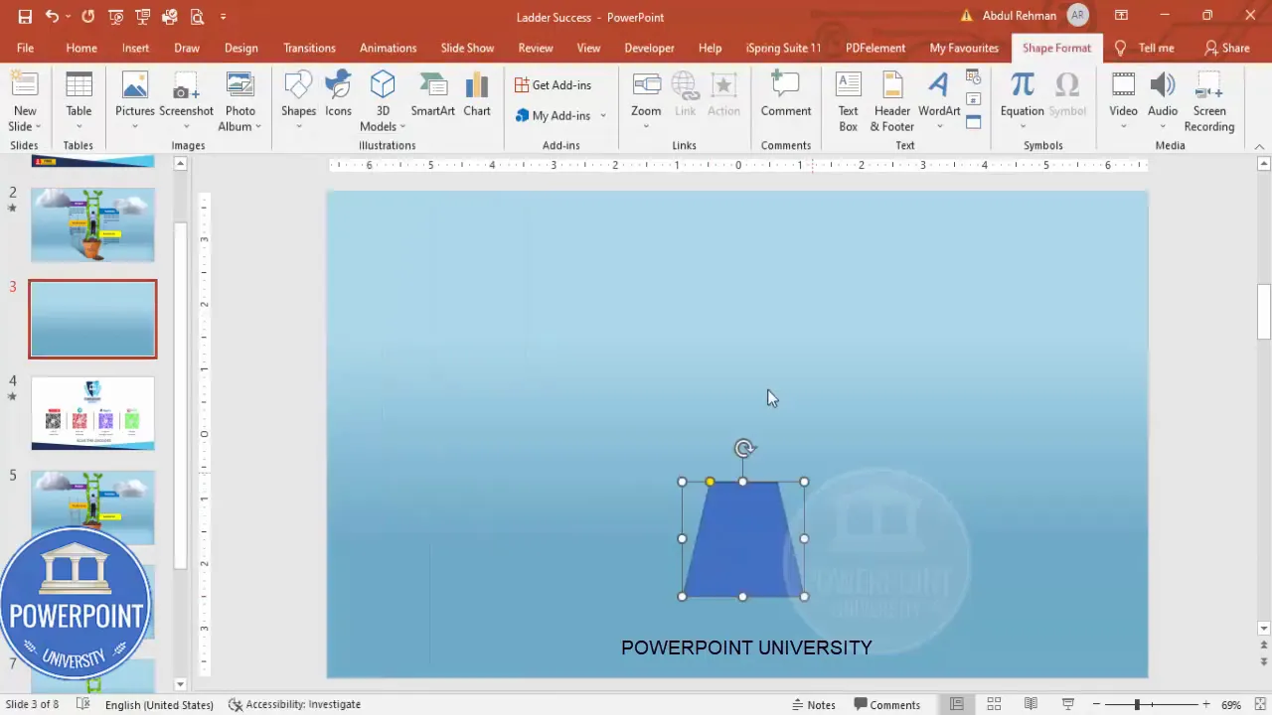The height and width of the screenshot is (715, 1272).
Task: Insert Date & Time icon
Action: pyautogui.click(x=973, y=76)
